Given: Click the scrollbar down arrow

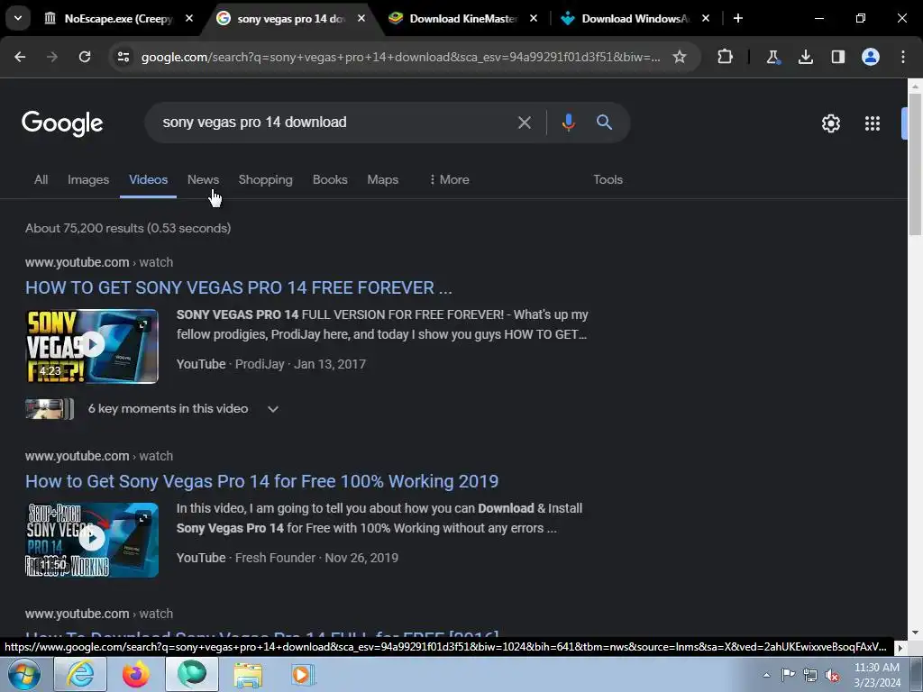Looking at the screenshot, I should [915, 633].
